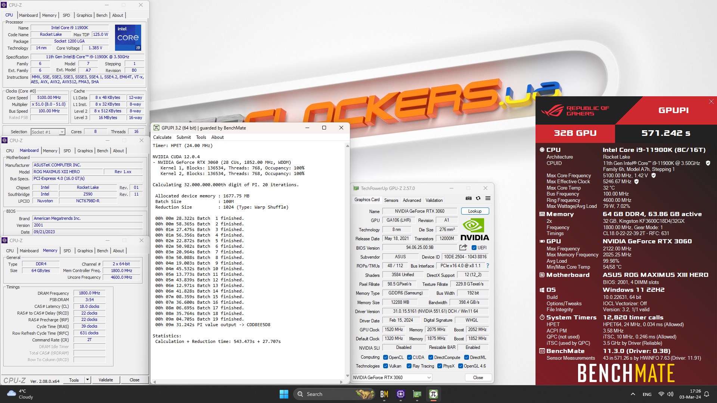The image size is (717, 403).
Task: Take a GPU-Z screenshot with camera icon
Action: 468,198
